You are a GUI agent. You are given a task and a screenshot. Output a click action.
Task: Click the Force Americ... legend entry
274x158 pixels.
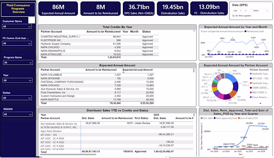click(x=259, y=97)
